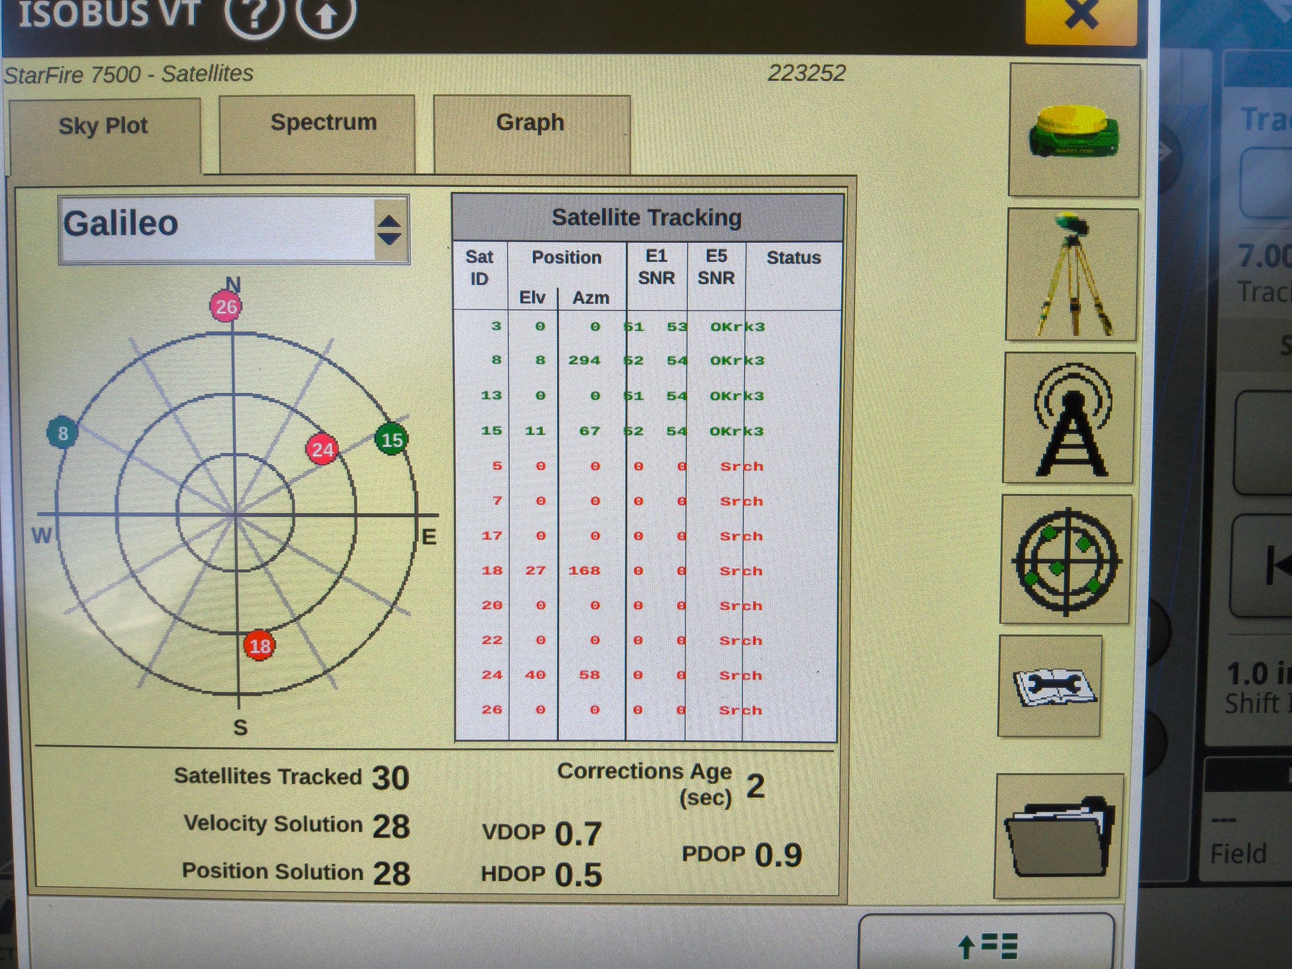Open the tripod base station setup icon
Viewport: 1292px width, 969px height.
(1072, 275)
